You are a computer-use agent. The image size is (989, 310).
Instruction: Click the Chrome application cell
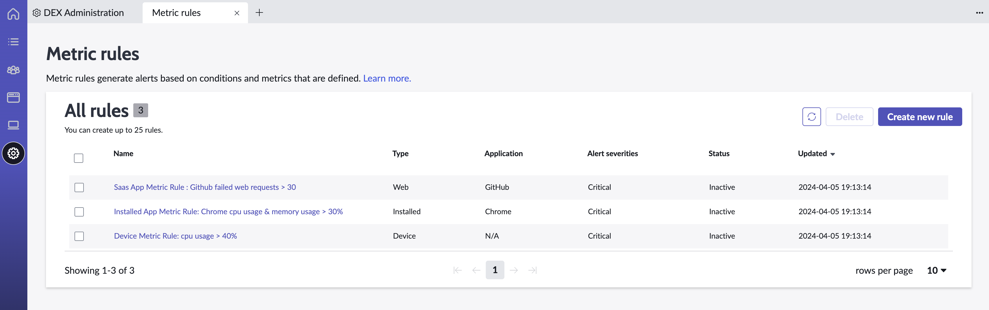click(x=498, y=212)
